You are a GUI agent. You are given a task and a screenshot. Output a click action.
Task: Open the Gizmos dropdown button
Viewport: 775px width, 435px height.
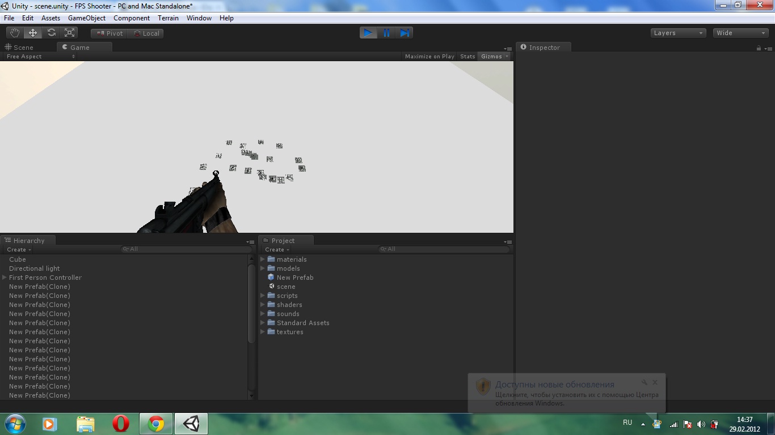pos(495,57)
